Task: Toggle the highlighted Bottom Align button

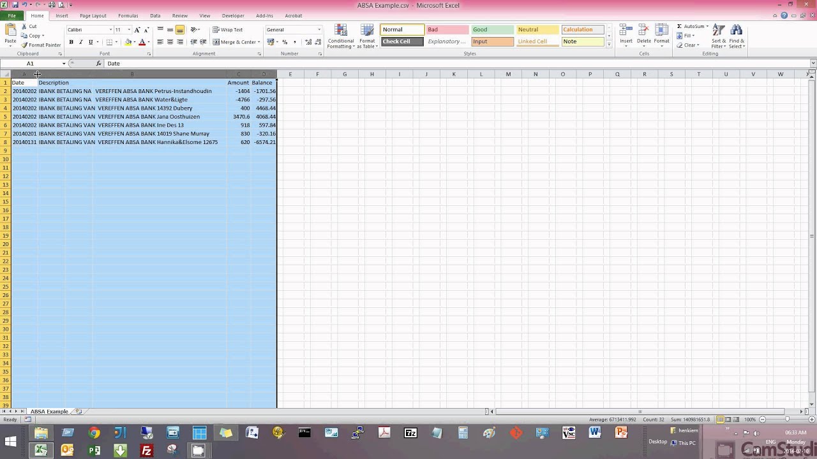Action: point(180,30)
